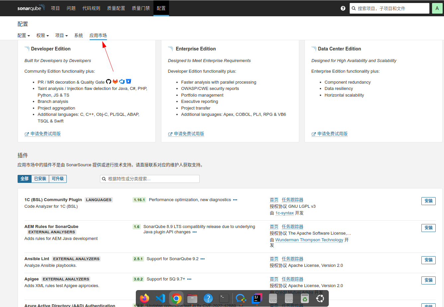Install the 1C (BSL) Community Plugin
The width and height of the screenshot is (444, 307).
click(428, 201)
